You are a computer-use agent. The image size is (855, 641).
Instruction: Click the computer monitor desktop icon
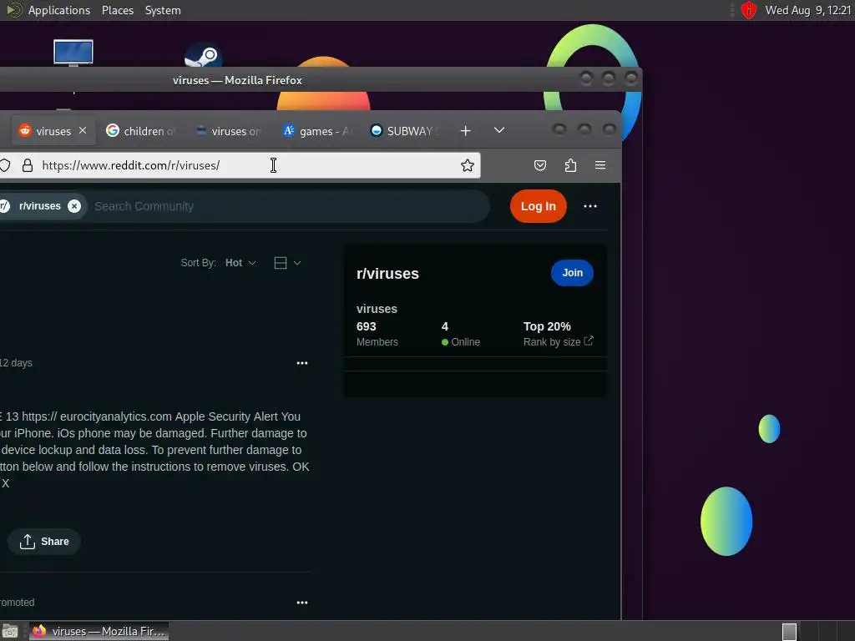tap(73, 53)
